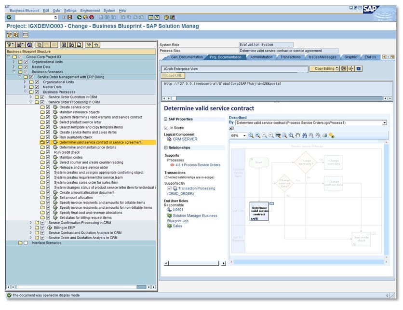Open the Described By dropdown

tap(385, 123)
